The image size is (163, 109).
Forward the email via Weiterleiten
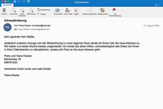coord(31,11)
